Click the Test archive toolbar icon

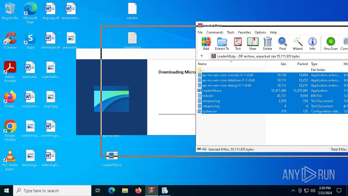coord(238,44)
